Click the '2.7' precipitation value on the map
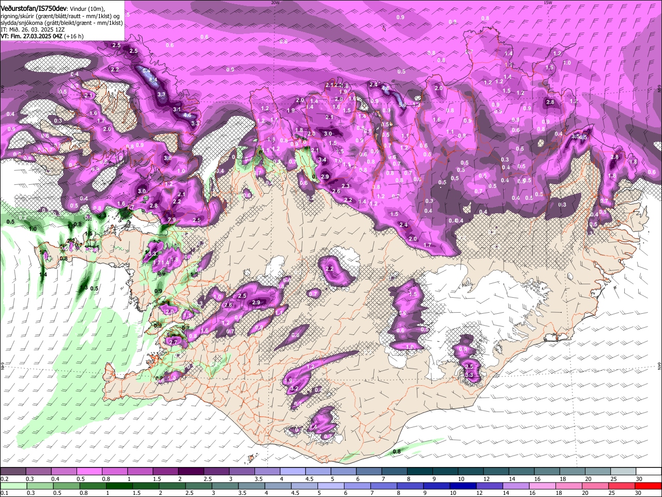Image resolution: width=662 pixels, height=497 pixels. point(173,342)
